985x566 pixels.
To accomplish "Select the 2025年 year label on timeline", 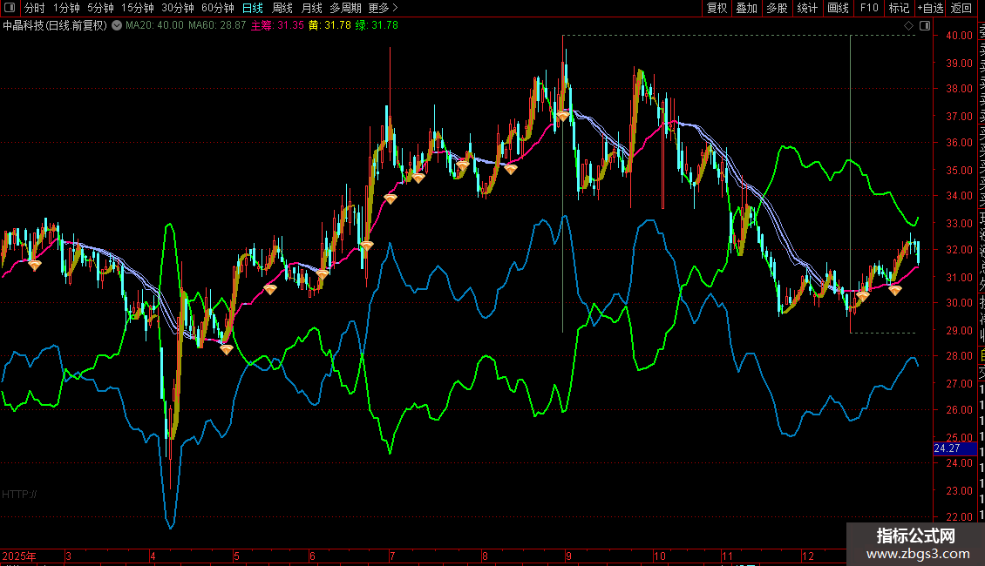I will (x=19, y=556).
